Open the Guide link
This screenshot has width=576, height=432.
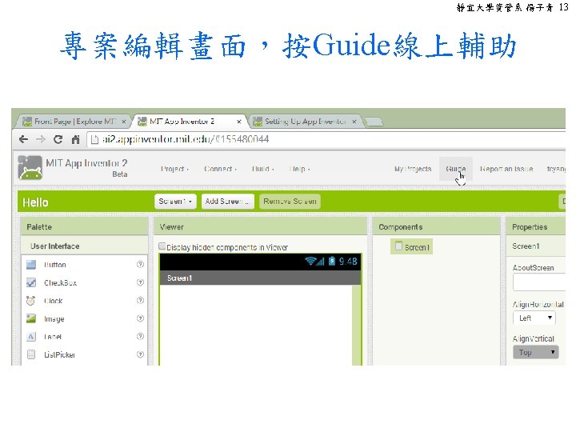(455, 169)
